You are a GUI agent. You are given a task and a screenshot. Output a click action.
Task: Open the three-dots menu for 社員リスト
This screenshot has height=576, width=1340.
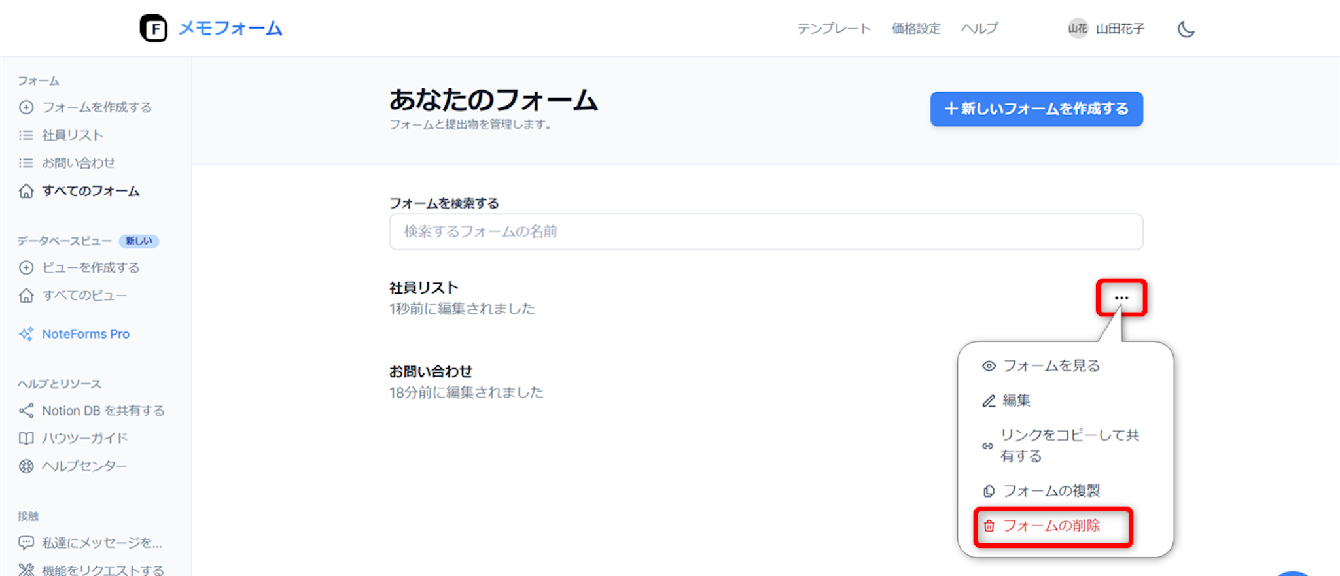[x=1121, y=298]
